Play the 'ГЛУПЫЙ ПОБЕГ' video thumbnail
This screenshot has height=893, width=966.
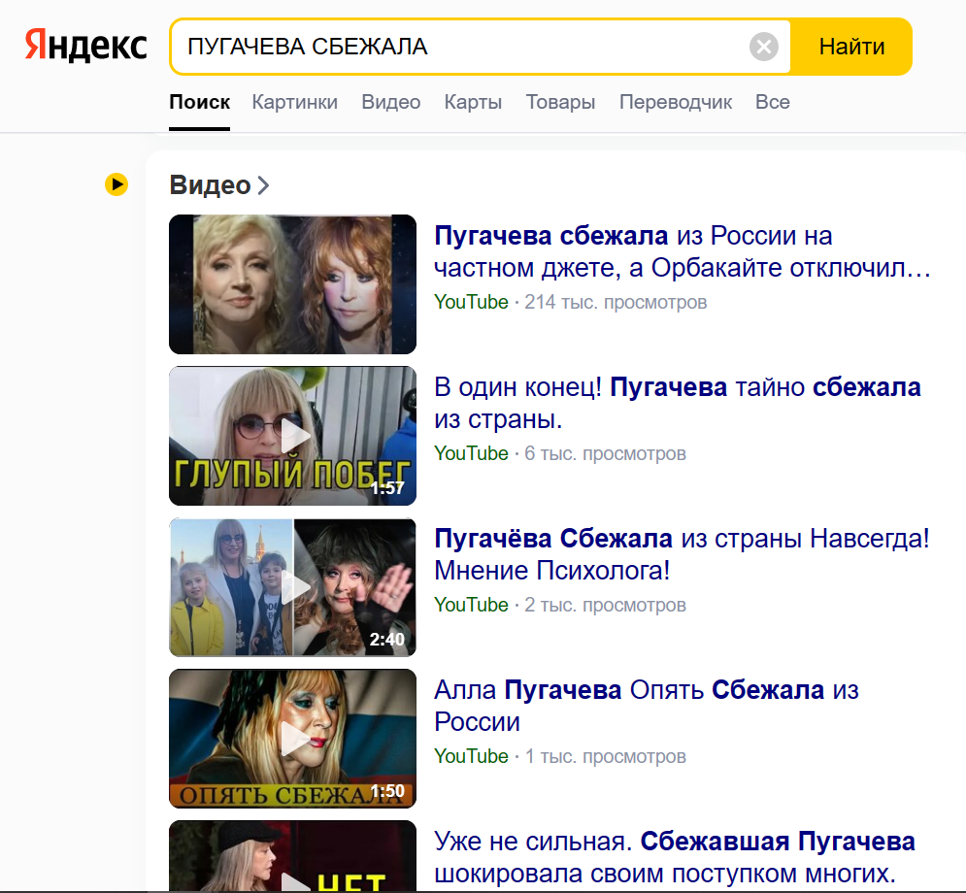coord(292,436)
